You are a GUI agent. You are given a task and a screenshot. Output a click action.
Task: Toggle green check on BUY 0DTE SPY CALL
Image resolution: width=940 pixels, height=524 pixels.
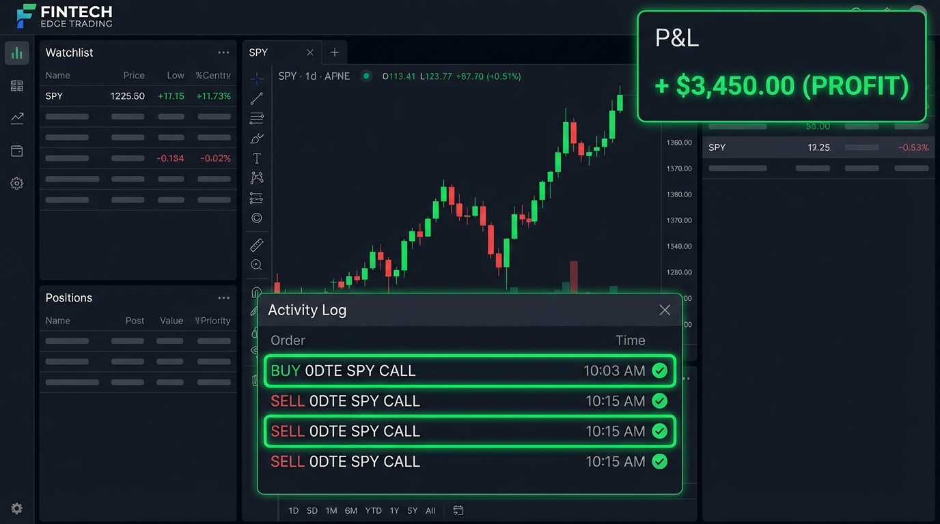pos(659,370)
